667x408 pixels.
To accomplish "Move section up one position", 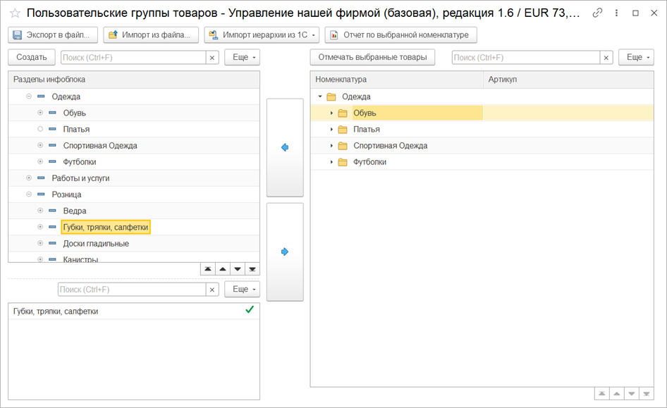I will coord(222,269).
